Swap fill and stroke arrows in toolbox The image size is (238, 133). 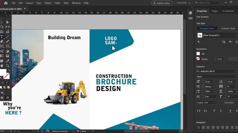coord(9,71)
